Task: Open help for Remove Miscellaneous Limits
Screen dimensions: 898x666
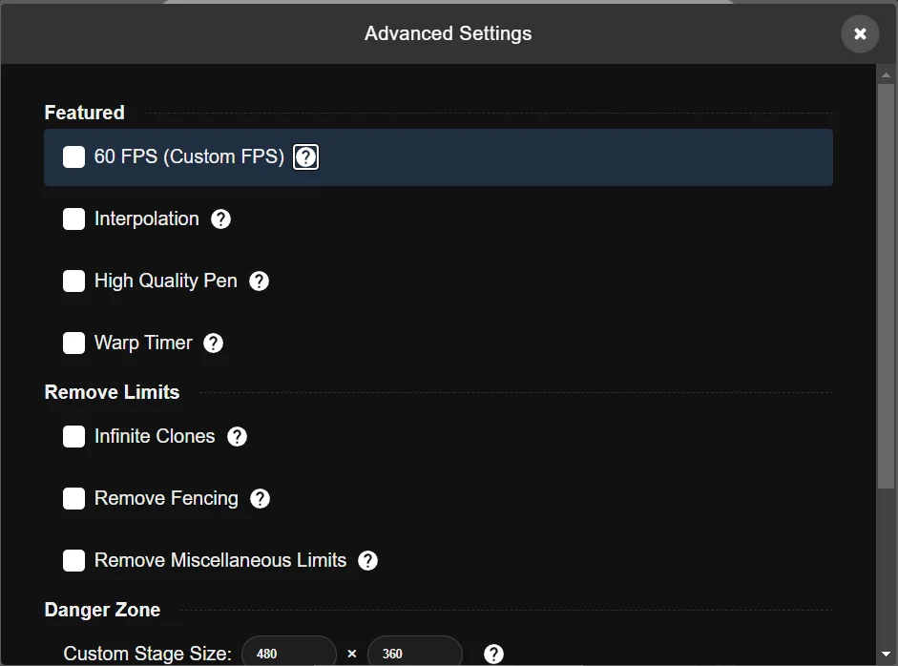Action: (x=368, y=560)
